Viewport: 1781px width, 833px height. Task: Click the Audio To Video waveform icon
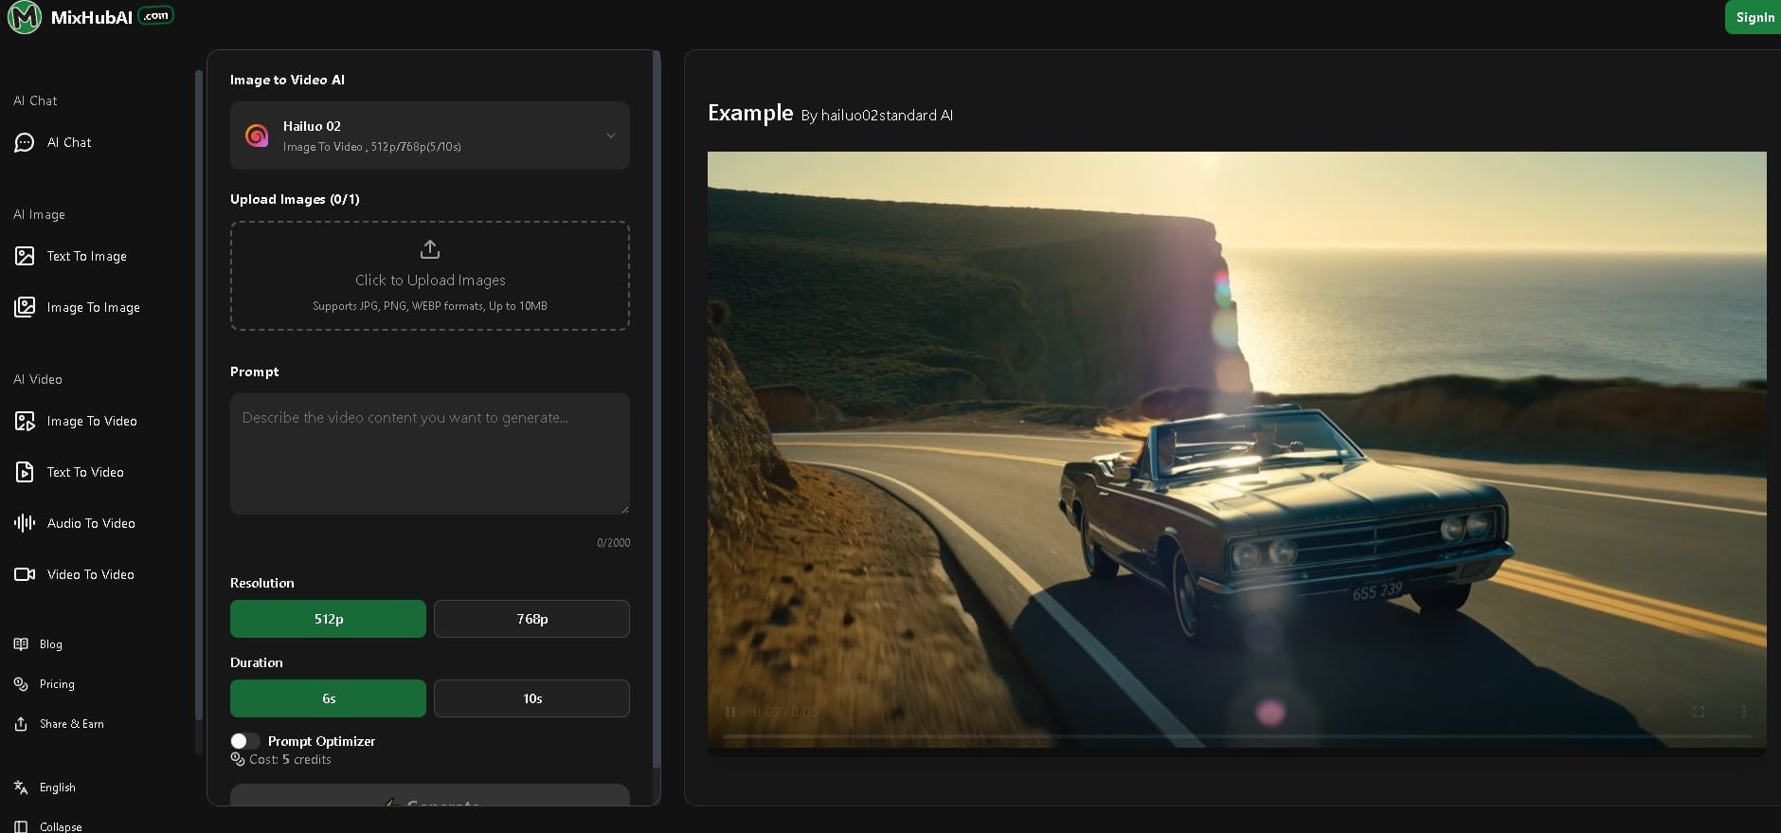25,523
